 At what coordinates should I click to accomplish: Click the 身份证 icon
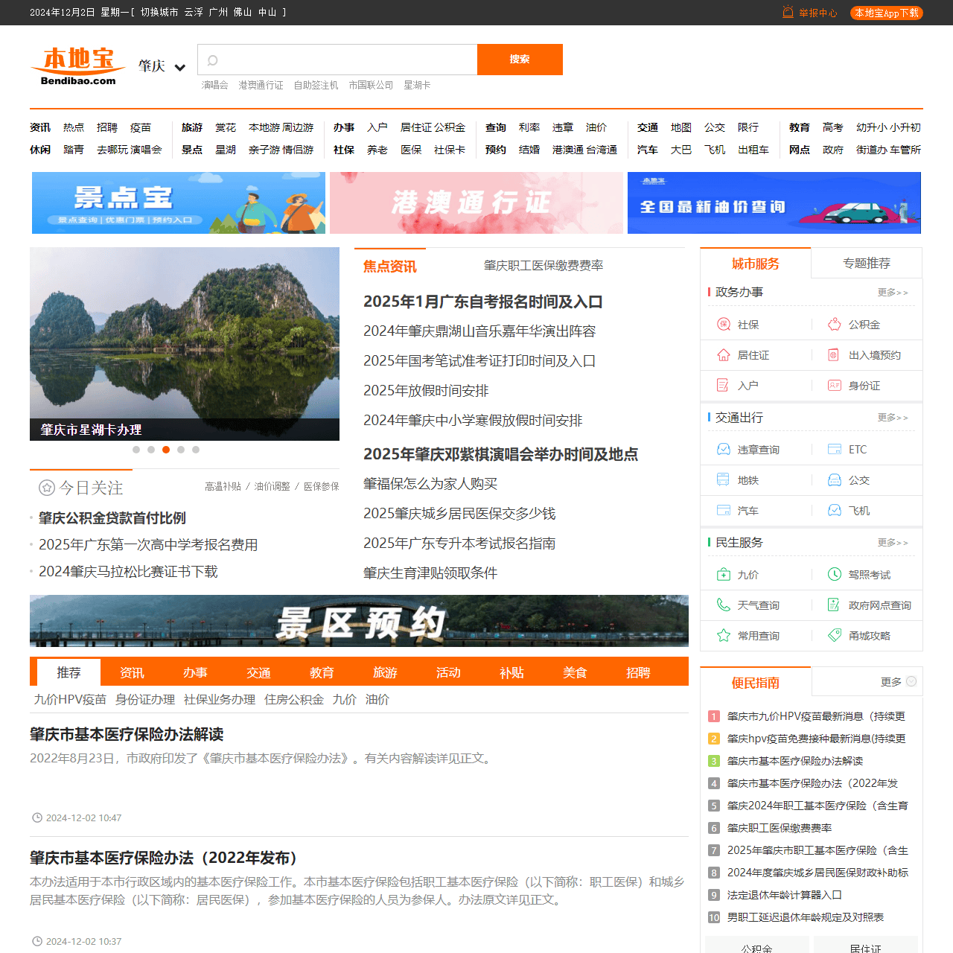[833, 386]
